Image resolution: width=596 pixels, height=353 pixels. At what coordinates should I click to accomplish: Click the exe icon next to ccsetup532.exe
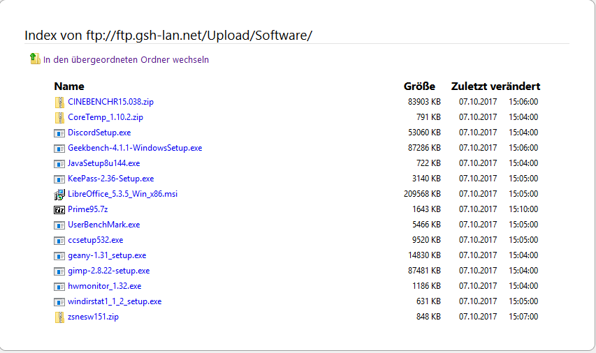59,240
